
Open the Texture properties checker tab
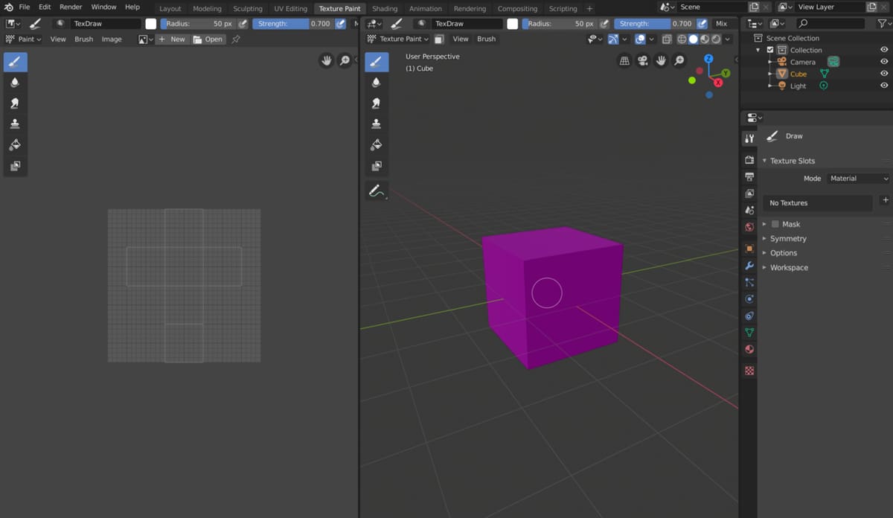point(749,371)
